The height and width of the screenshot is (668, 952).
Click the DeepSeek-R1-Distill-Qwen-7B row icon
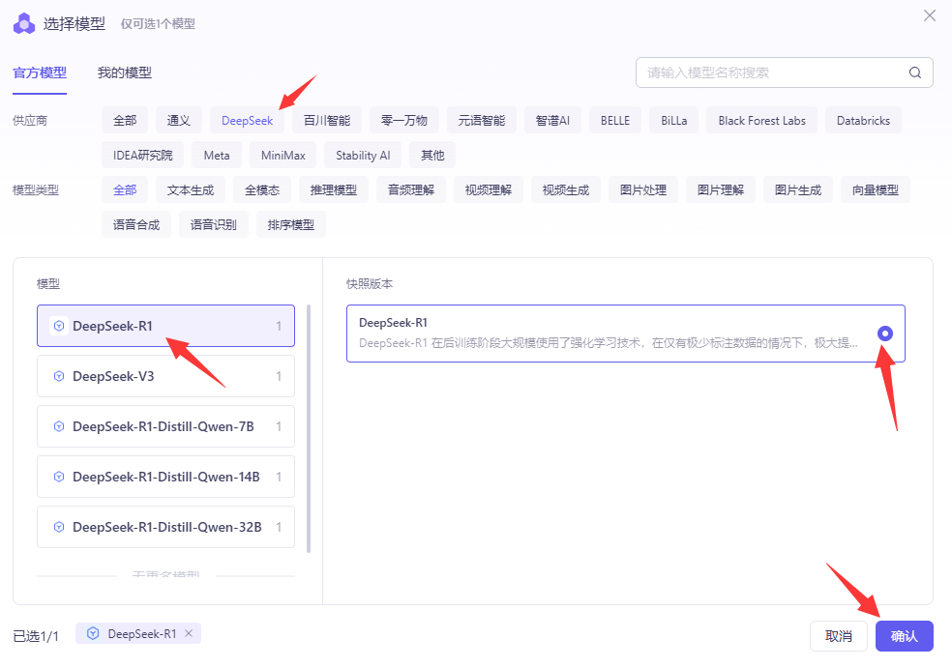(x=59, y=426)
